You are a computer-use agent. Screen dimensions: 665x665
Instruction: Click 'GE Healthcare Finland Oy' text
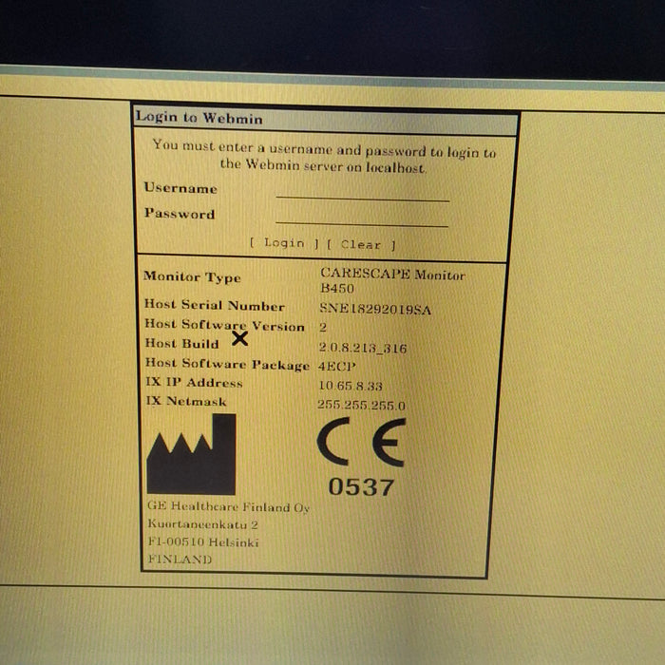click(228, 507)
